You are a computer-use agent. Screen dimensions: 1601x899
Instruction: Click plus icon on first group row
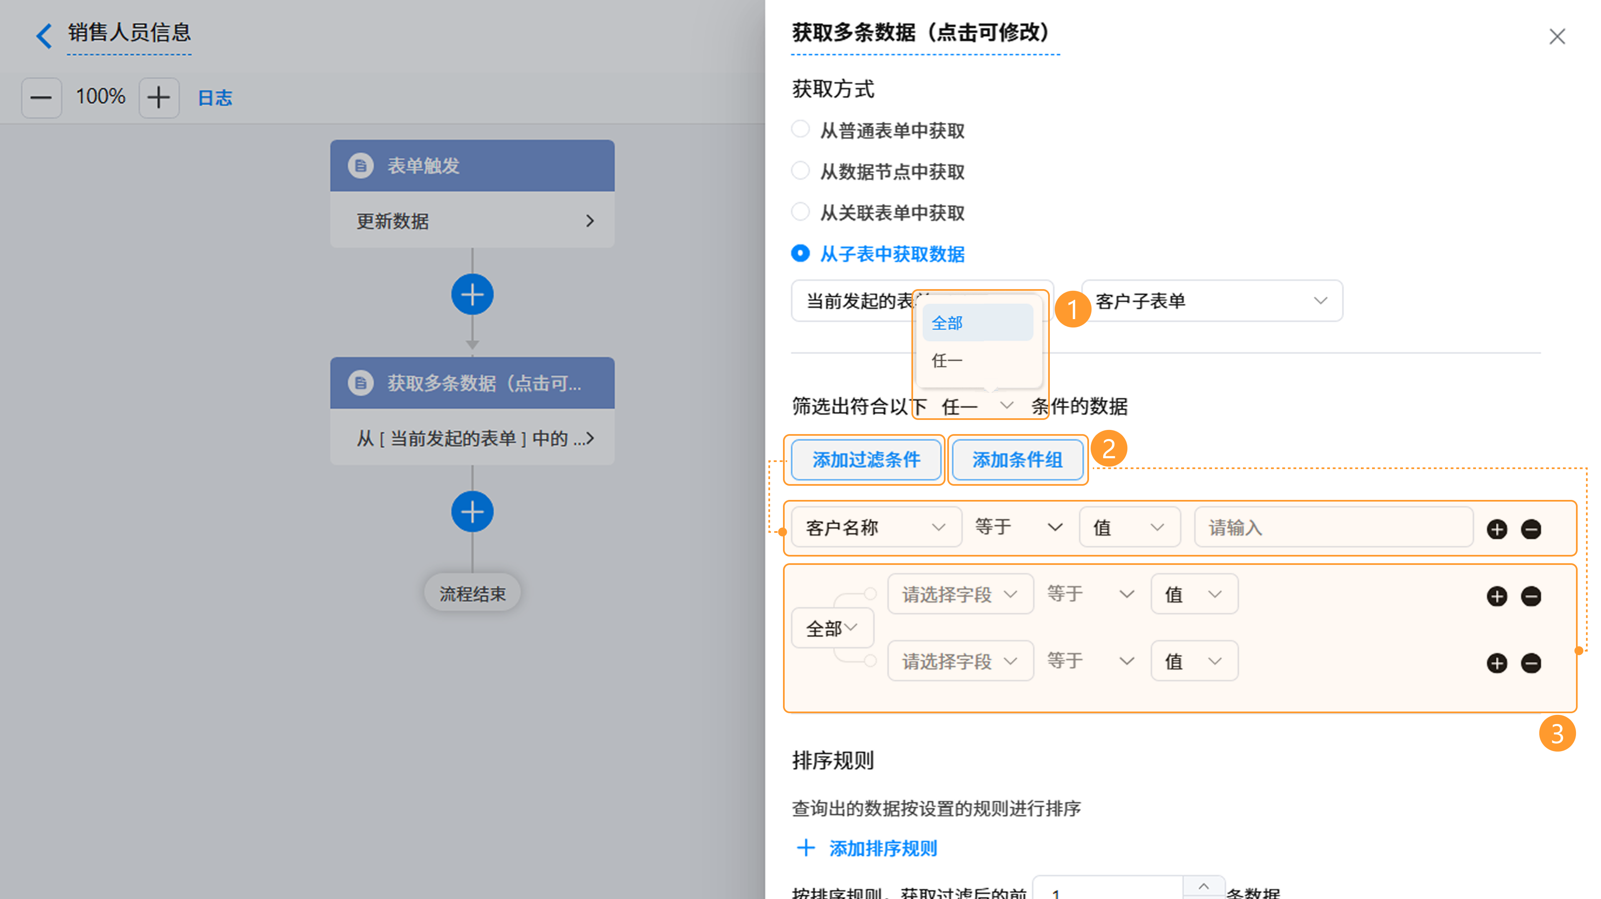(x=1497, y=596)
